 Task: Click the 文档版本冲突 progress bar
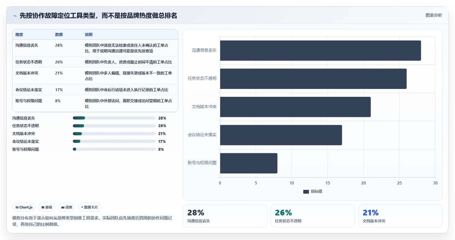pyautogui.click(x=114, y=134)
